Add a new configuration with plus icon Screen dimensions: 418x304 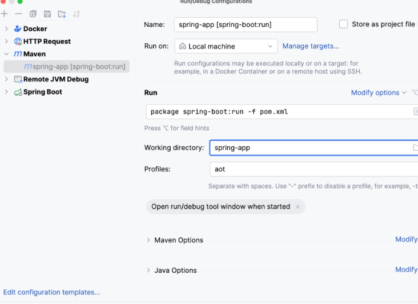(4, 14)
